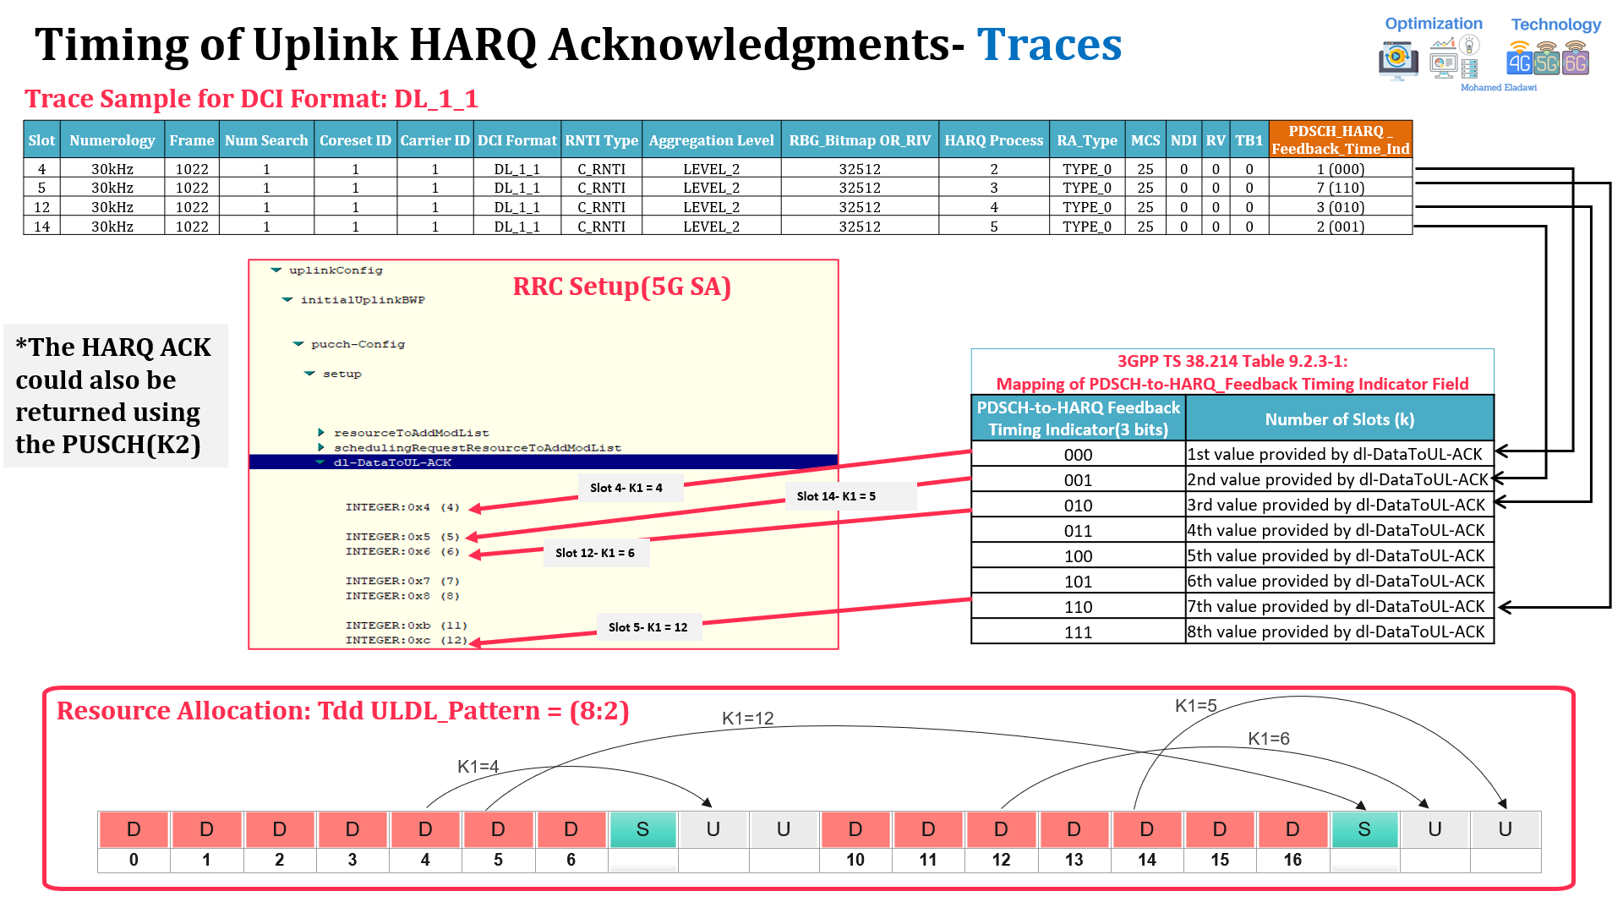The width and height of the screenshot is (1623, 913).
Task: Expand the resourceToAddModList node
Action: click(321, 432)
